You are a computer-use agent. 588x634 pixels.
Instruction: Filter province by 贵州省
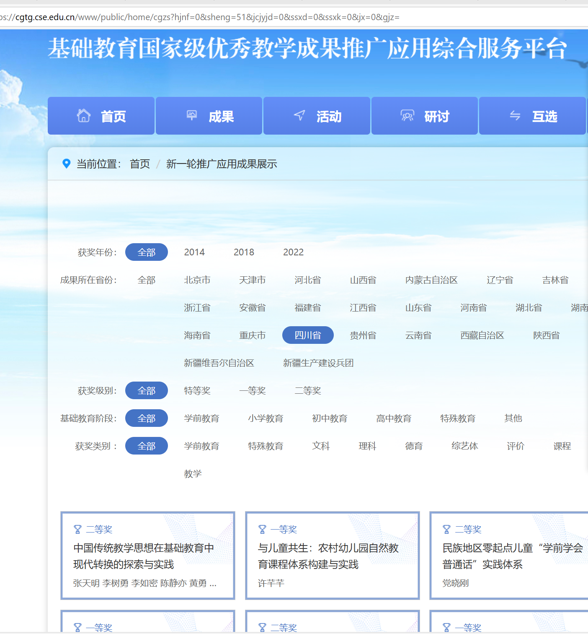[x=363, y=335]
